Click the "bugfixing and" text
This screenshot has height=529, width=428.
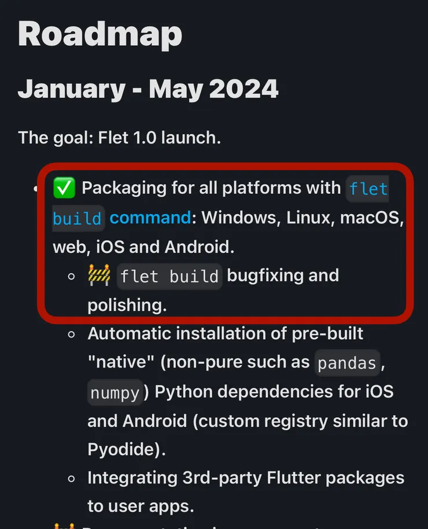point(283,275)
